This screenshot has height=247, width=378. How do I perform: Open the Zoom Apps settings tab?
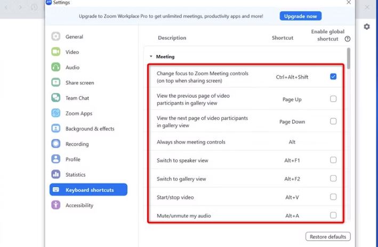[x=89, y=113]
